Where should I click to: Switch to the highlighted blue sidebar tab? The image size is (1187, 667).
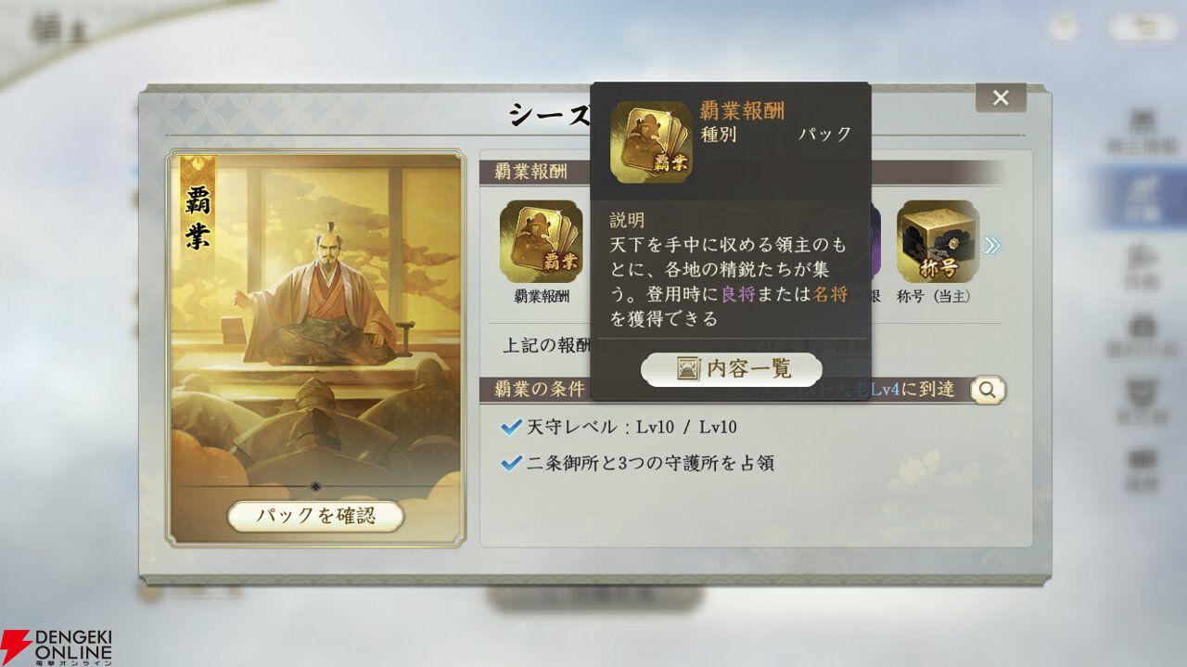click(1141, 199)
